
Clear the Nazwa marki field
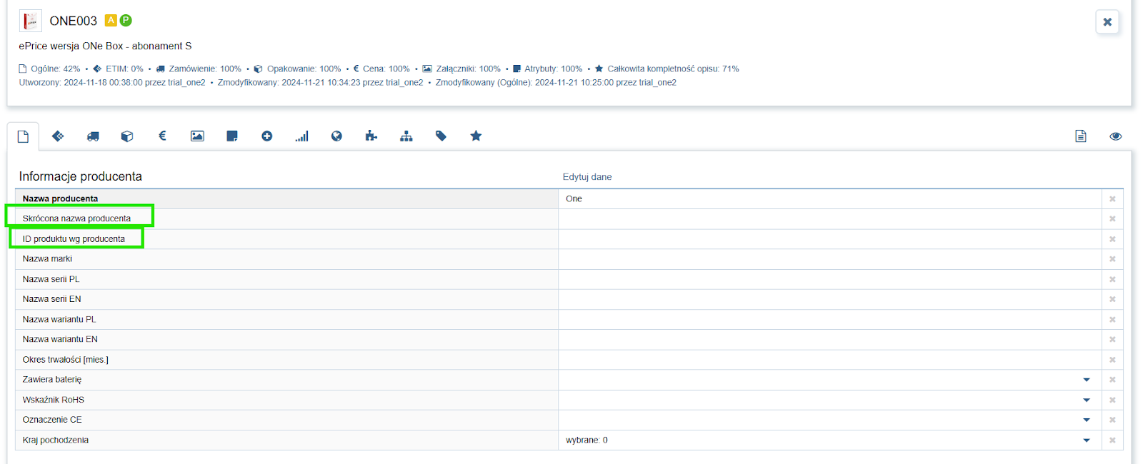pyautogui.click(x=1112, y=259)
